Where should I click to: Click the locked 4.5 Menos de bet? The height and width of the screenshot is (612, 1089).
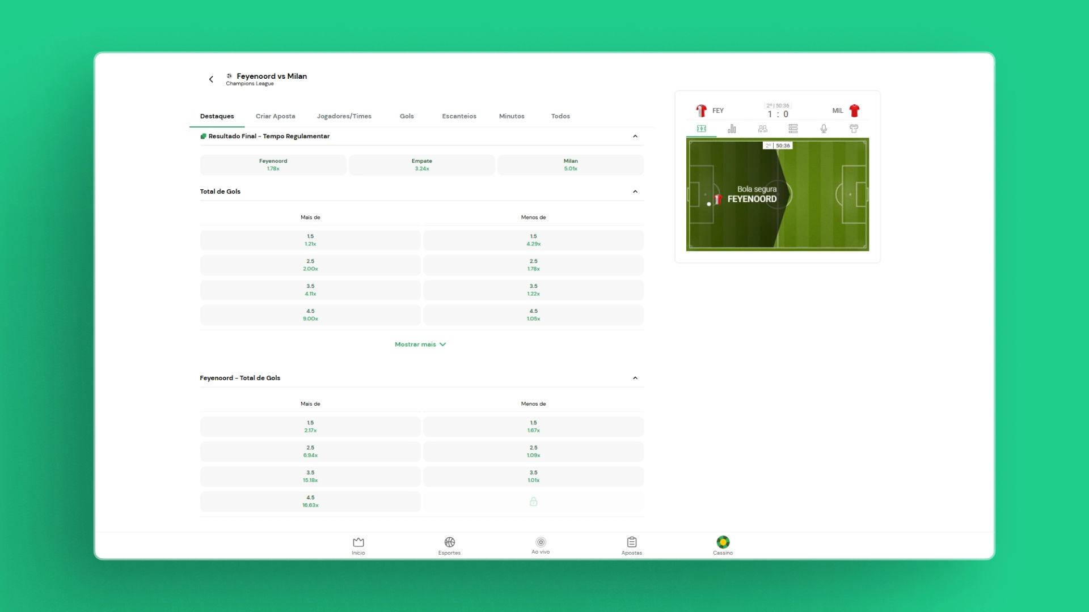(x=533, y=501)
